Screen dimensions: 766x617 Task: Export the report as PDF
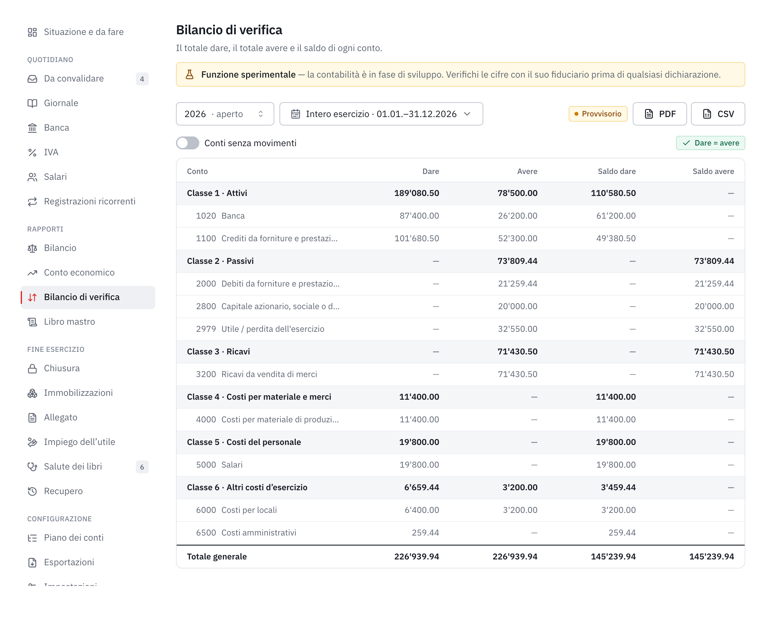(659, 114)
